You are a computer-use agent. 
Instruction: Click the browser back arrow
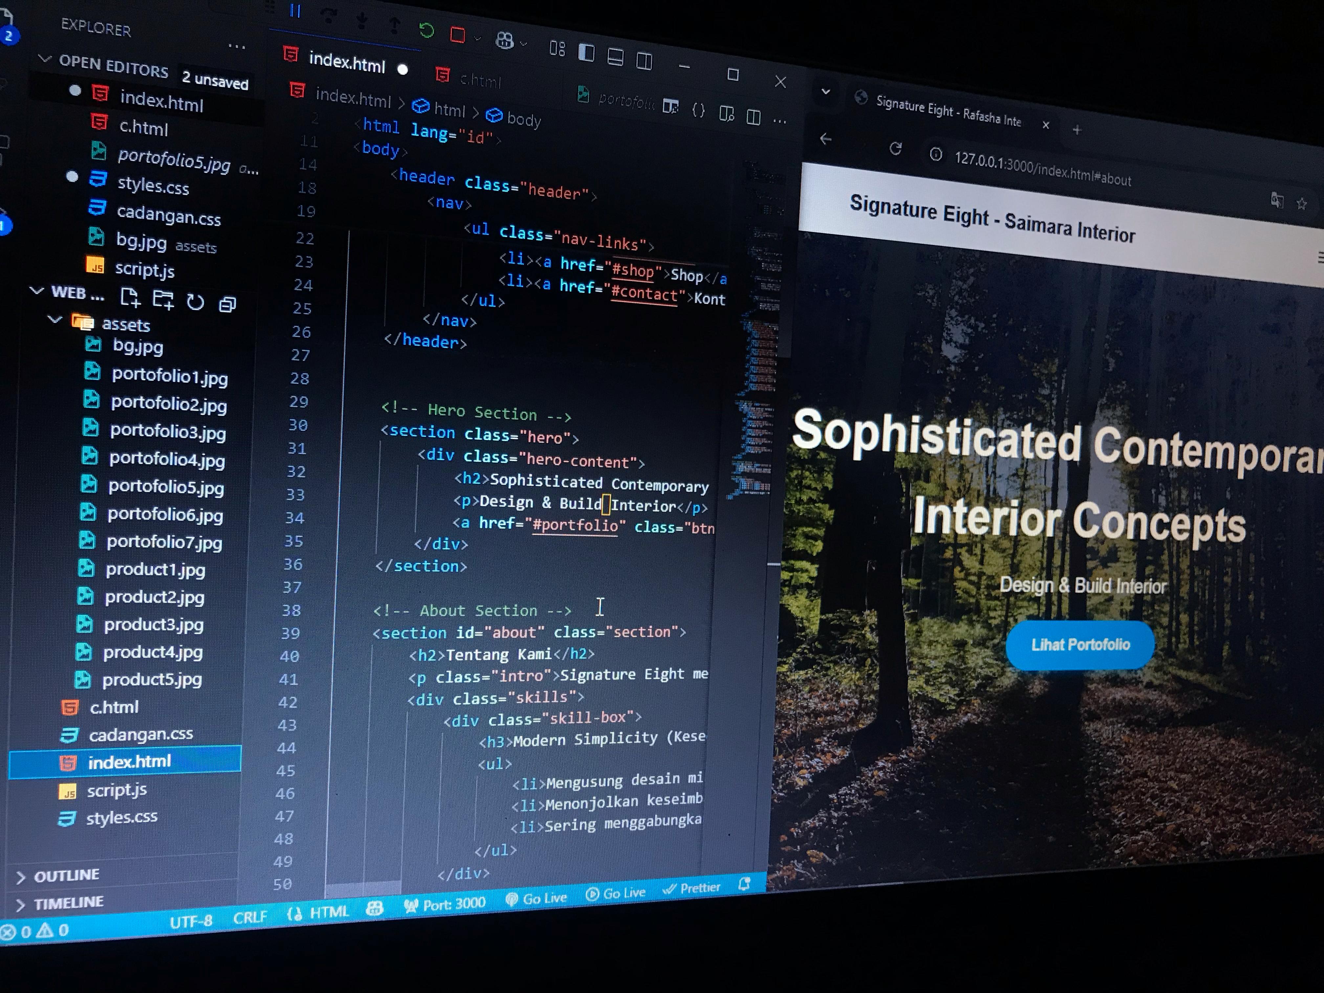coord(826,139)
